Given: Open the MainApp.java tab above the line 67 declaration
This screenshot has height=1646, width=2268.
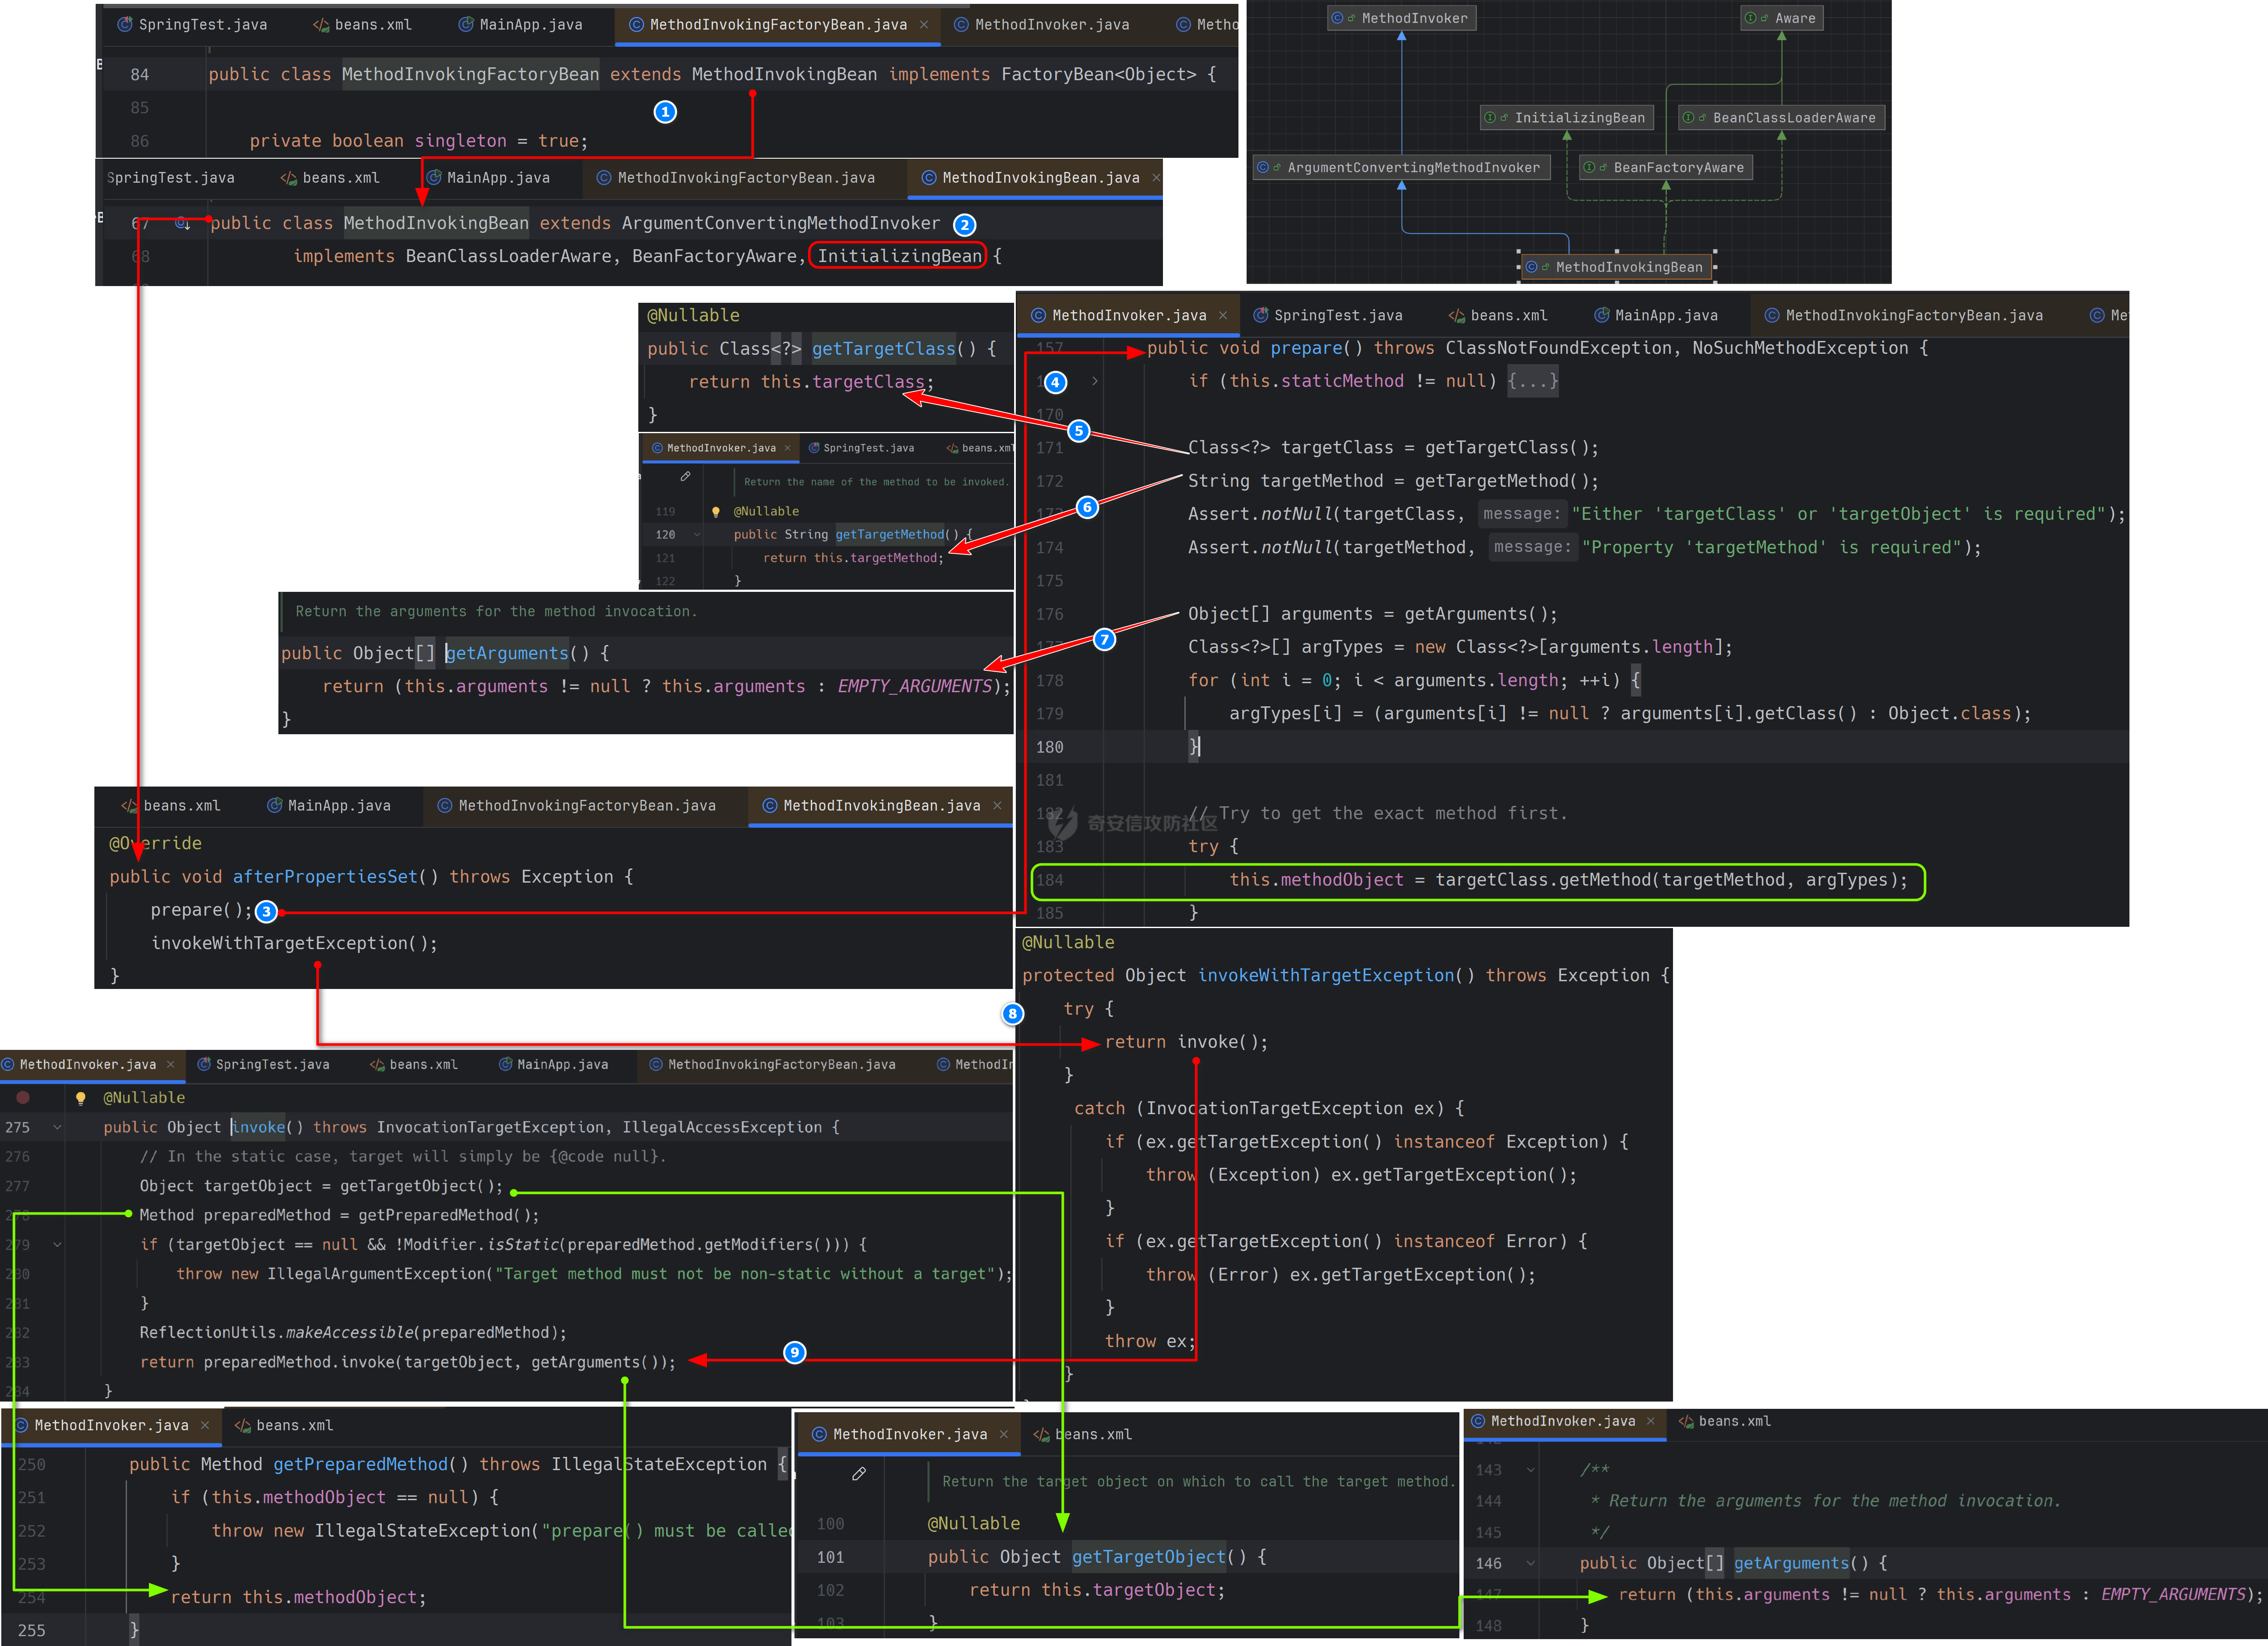Looking at the screenshot, I should [x=488, y=177].
